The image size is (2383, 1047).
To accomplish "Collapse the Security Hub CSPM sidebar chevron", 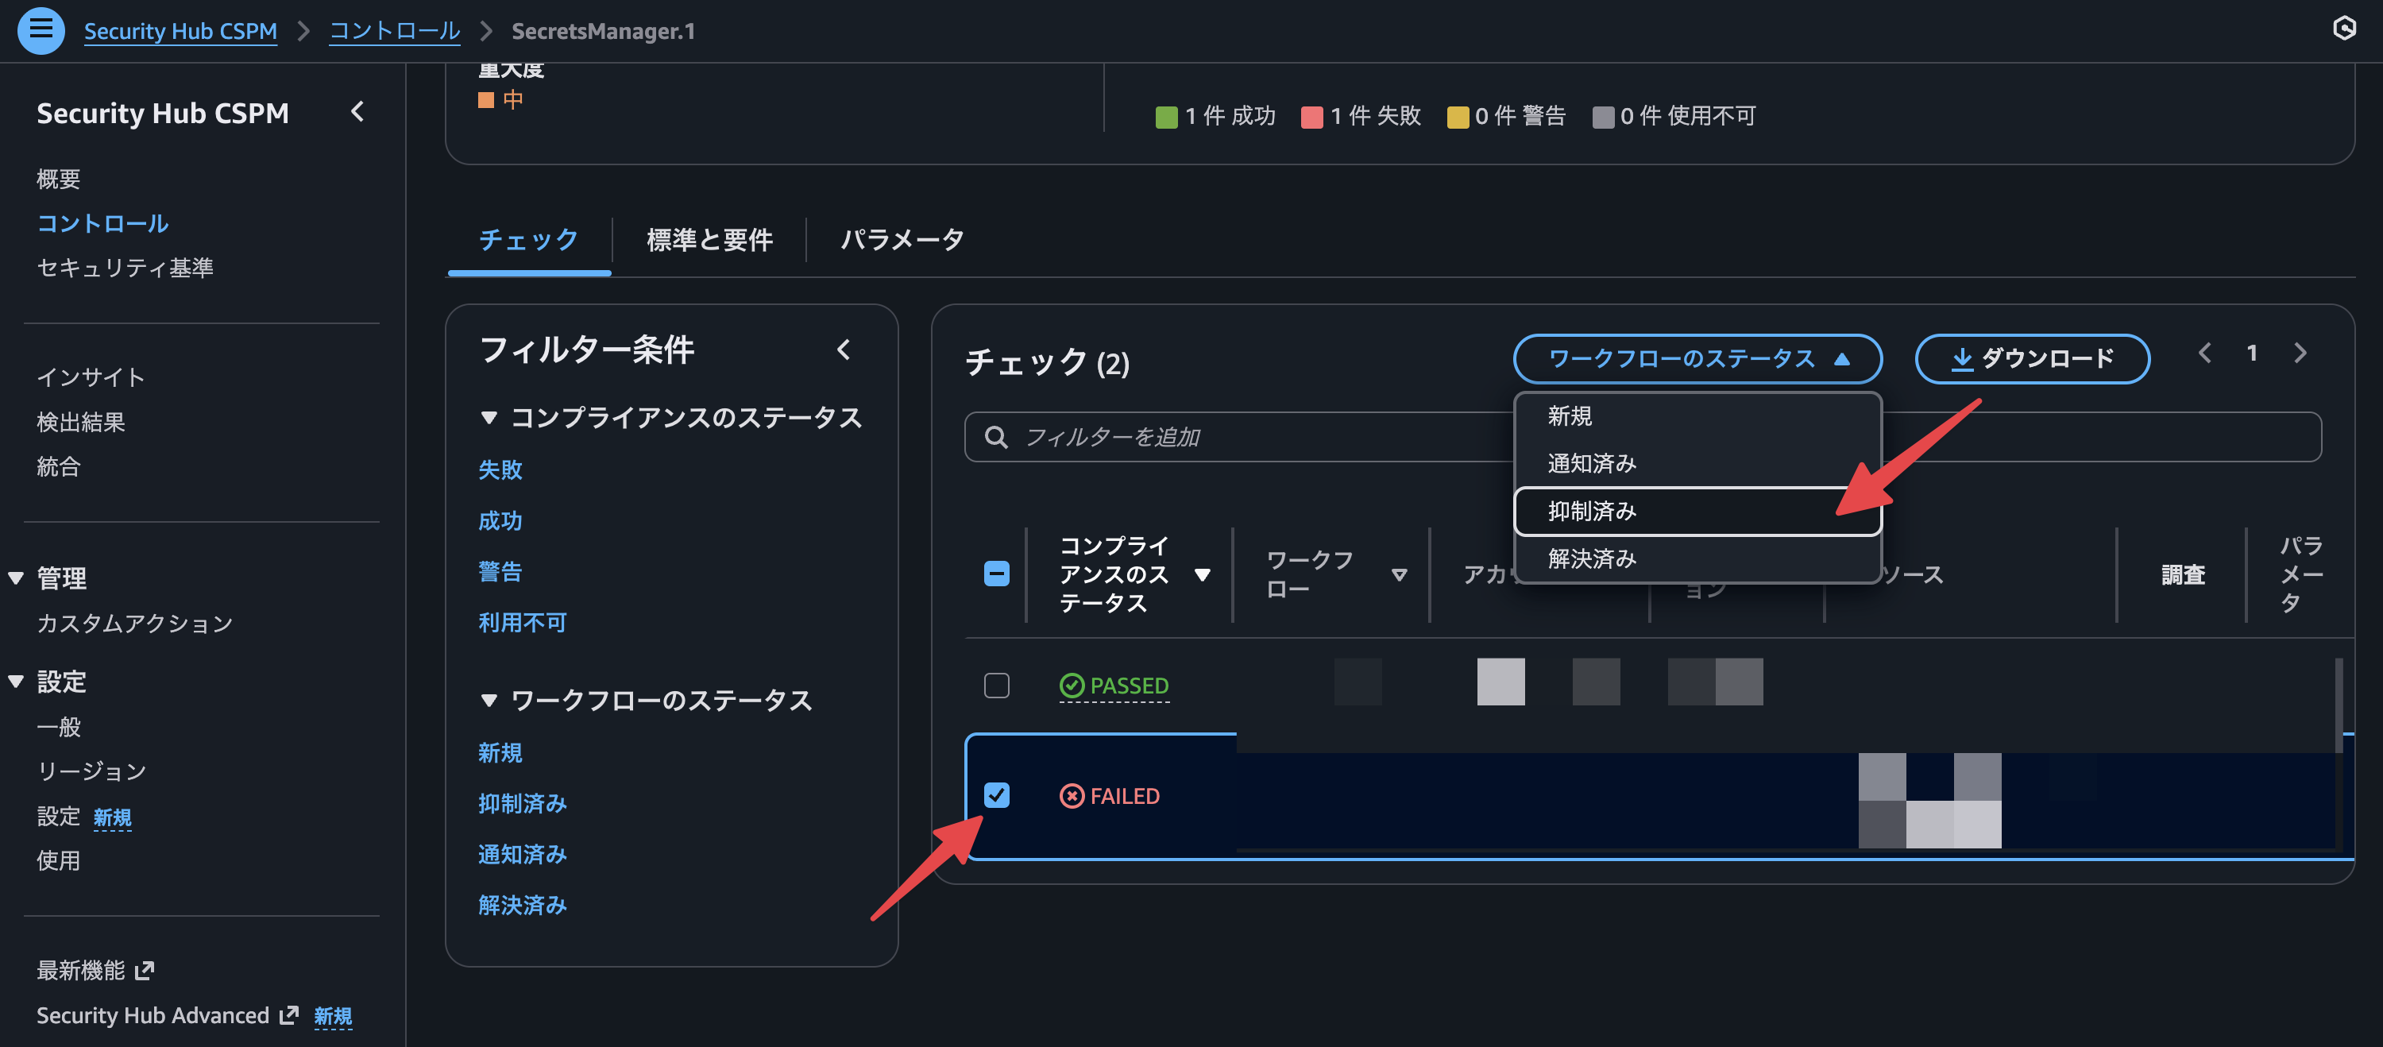I will (358, 112).
